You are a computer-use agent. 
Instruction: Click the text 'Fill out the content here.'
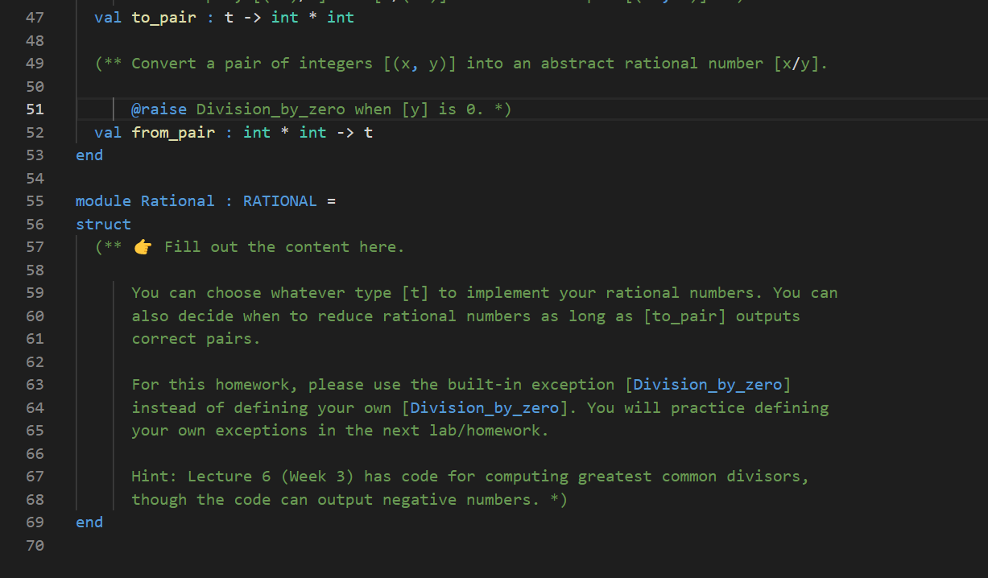point(284,247)
